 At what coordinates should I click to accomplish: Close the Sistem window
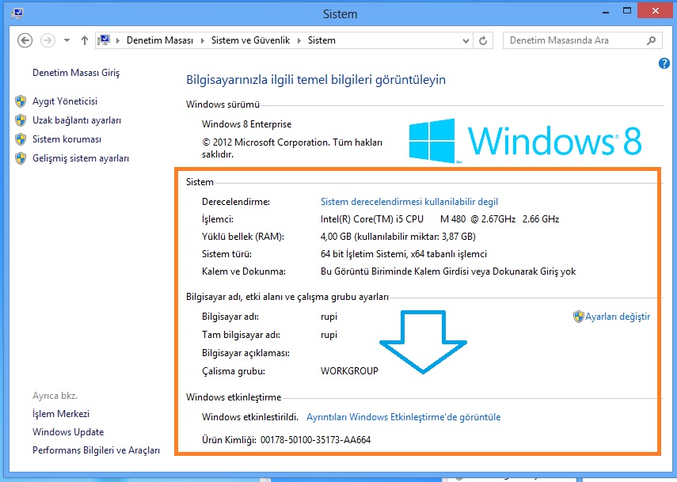coord(656,11)
